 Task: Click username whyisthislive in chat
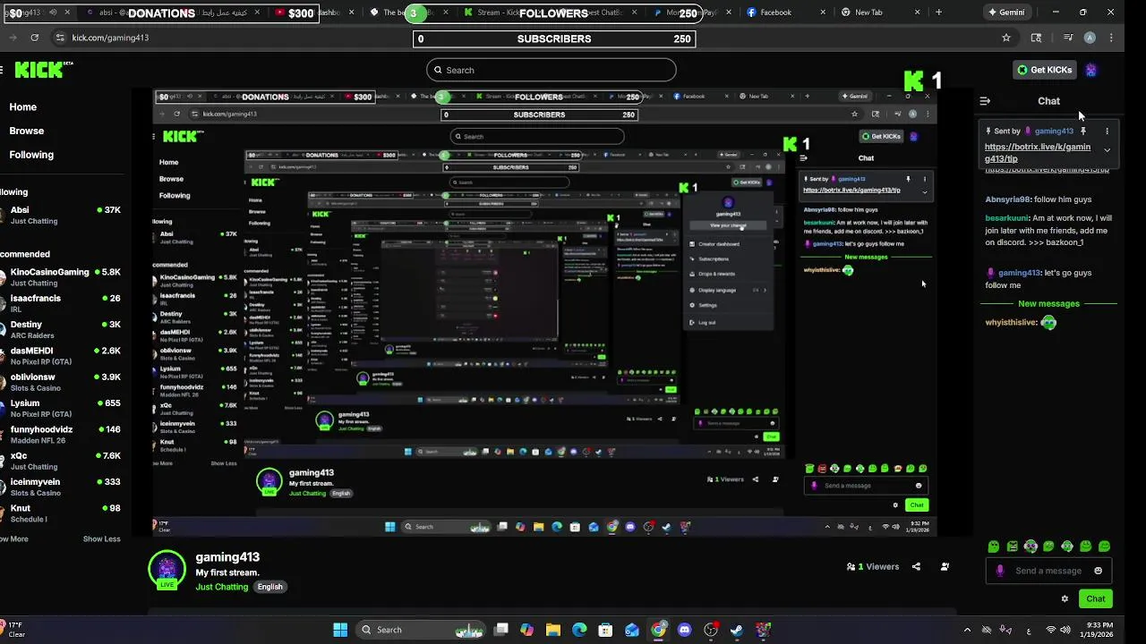(x=1011, y=323)
